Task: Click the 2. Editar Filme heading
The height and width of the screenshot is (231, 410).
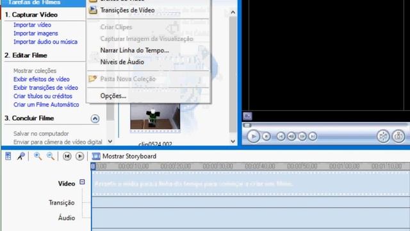Action: [26, 55]
